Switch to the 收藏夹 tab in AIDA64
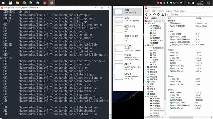 [x=154, y=18]
